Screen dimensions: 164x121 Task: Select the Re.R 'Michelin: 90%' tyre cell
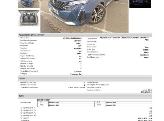[129, 105]
